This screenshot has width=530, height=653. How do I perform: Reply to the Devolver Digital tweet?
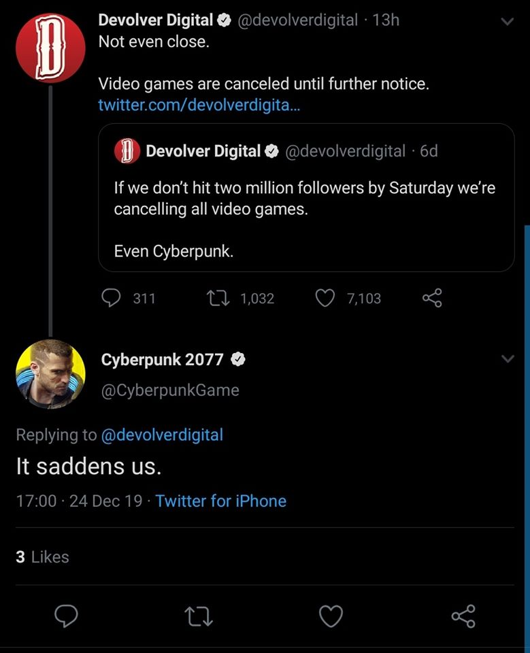coord(112,298)
